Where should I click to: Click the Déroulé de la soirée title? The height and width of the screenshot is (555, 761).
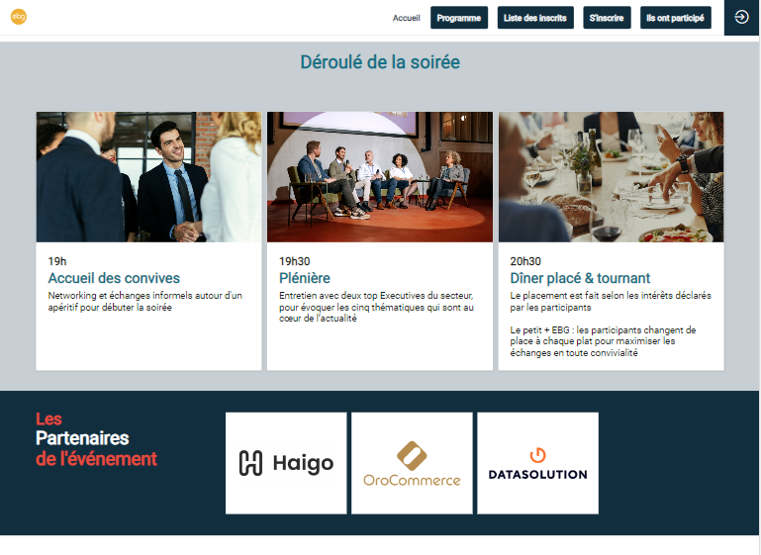pos(380,62)
